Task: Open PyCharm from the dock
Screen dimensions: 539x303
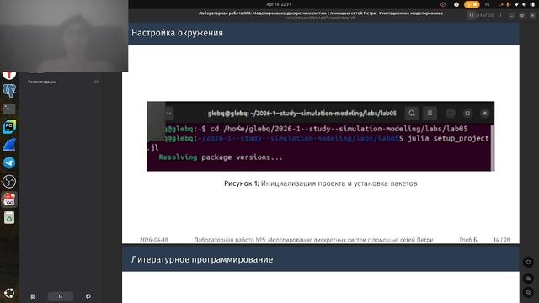Action: coord(9,127)
